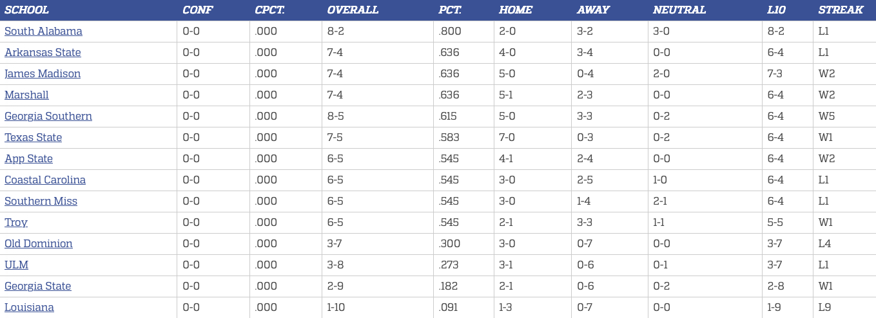This screenshot has height=318, width=876.
Task: Click the L10 column header
Action: 776,10
